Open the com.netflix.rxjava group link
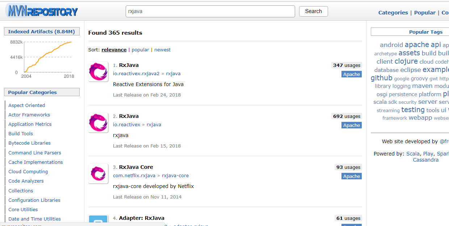 coord(134,176)
